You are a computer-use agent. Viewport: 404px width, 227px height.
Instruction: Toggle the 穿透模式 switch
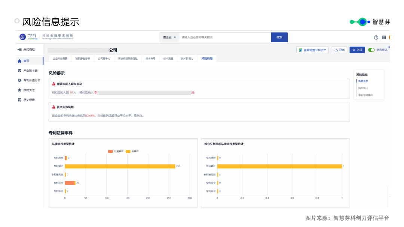click(371, 50)
